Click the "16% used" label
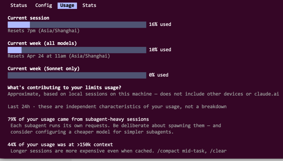The image size is (283, 161). coord(160,24)
